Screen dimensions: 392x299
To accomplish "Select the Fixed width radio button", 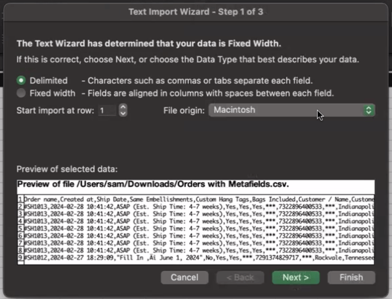I will 21,93.
